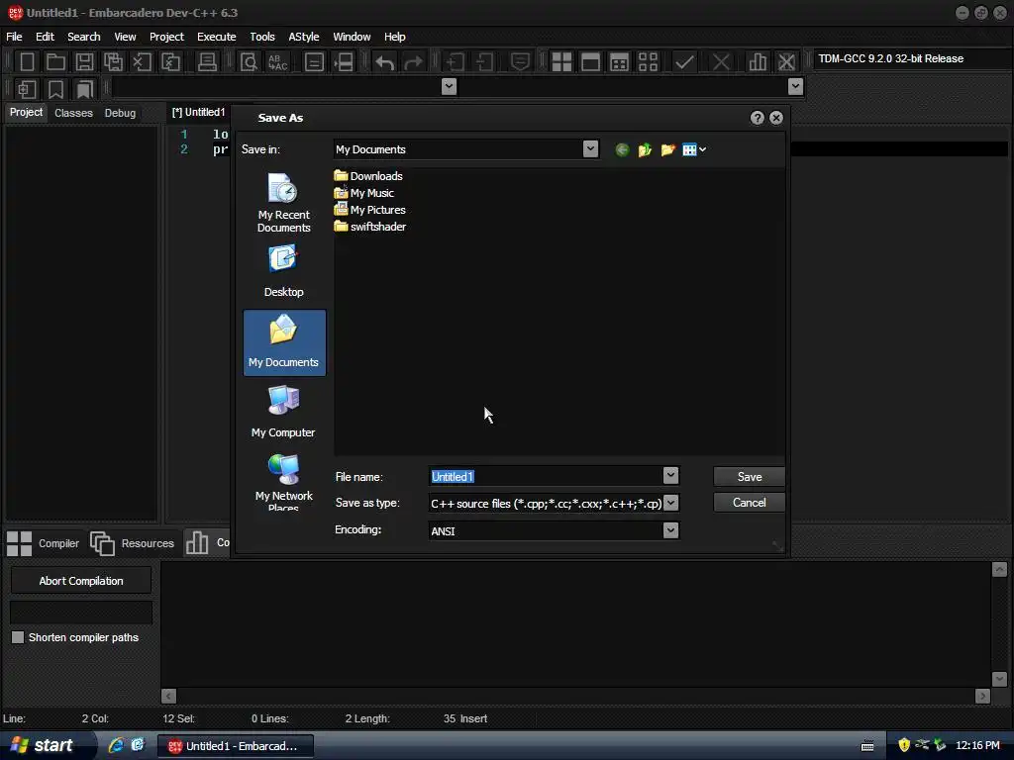1014x760 pixels.
Task: Click the Cancel button in dialog
Action: pos(749,502)
